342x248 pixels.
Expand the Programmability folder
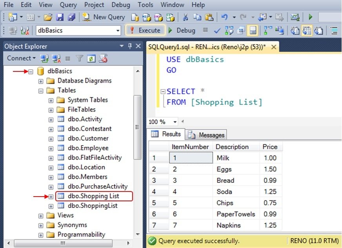(41, 235)
